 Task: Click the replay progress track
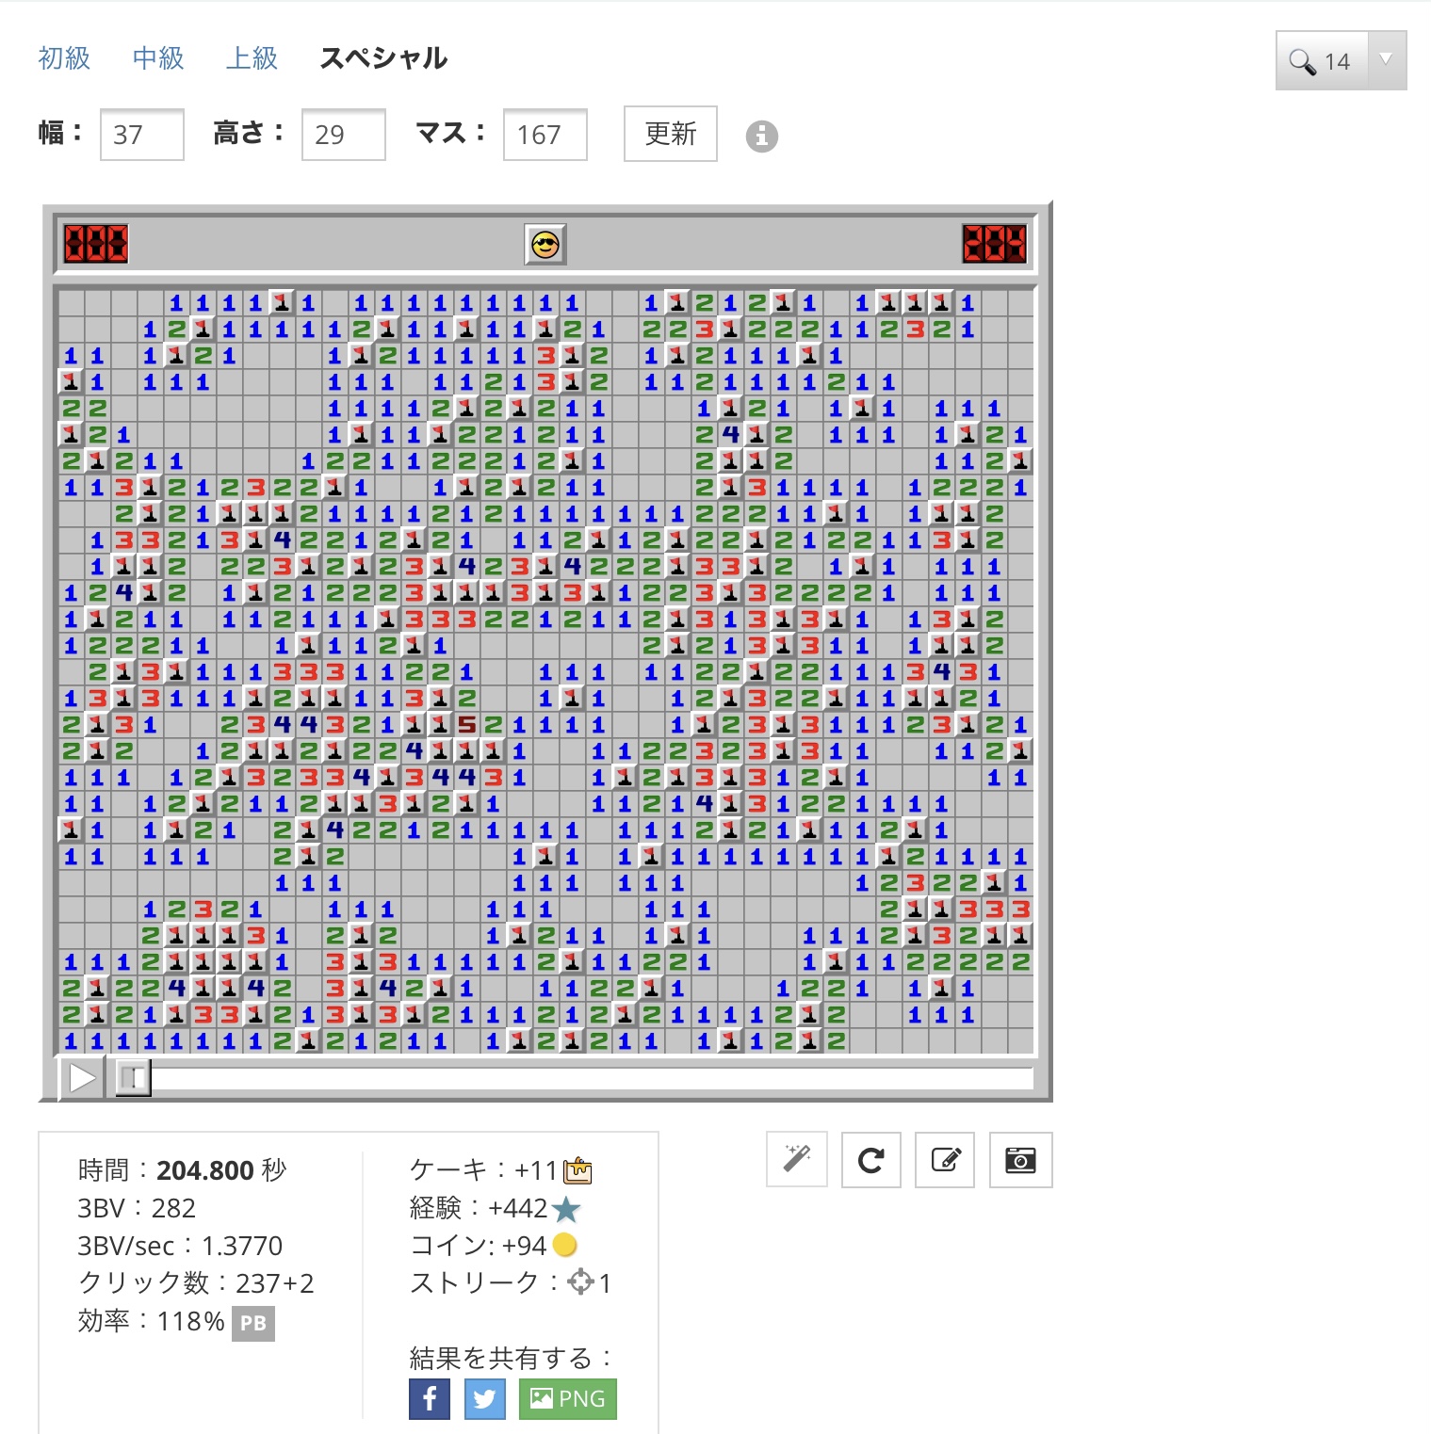tap(575, 1078)
